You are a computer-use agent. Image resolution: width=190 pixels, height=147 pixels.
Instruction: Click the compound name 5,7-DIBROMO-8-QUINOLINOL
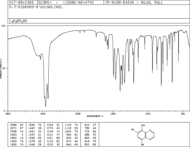[36, 7]
